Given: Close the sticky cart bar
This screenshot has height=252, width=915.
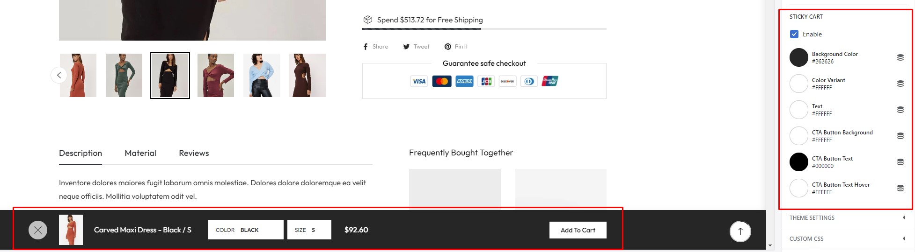Looking at the screenshot, I should [x=38, y=230].
